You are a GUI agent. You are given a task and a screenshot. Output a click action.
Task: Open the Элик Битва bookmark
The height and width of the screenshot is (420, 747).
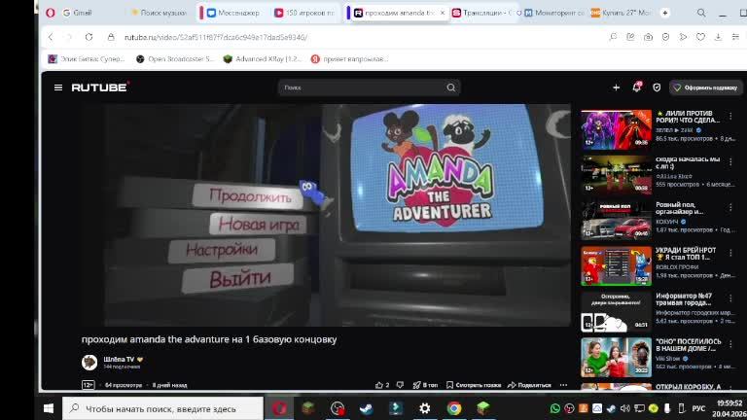[87, 59]
